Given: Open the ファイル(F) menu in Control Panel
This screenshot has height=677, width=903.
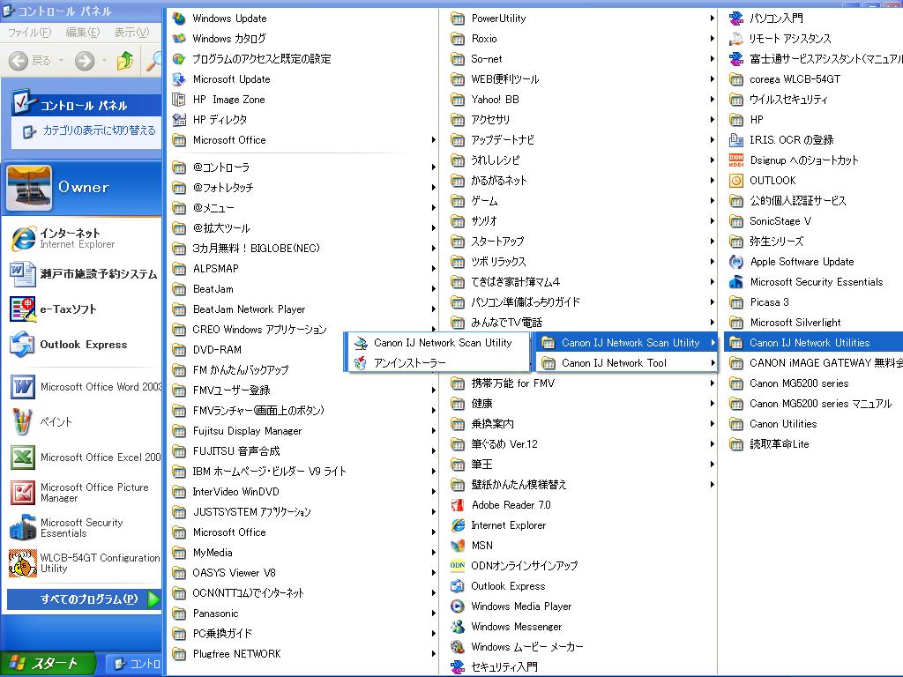Looking at the screenshot, I should point(29,33).
